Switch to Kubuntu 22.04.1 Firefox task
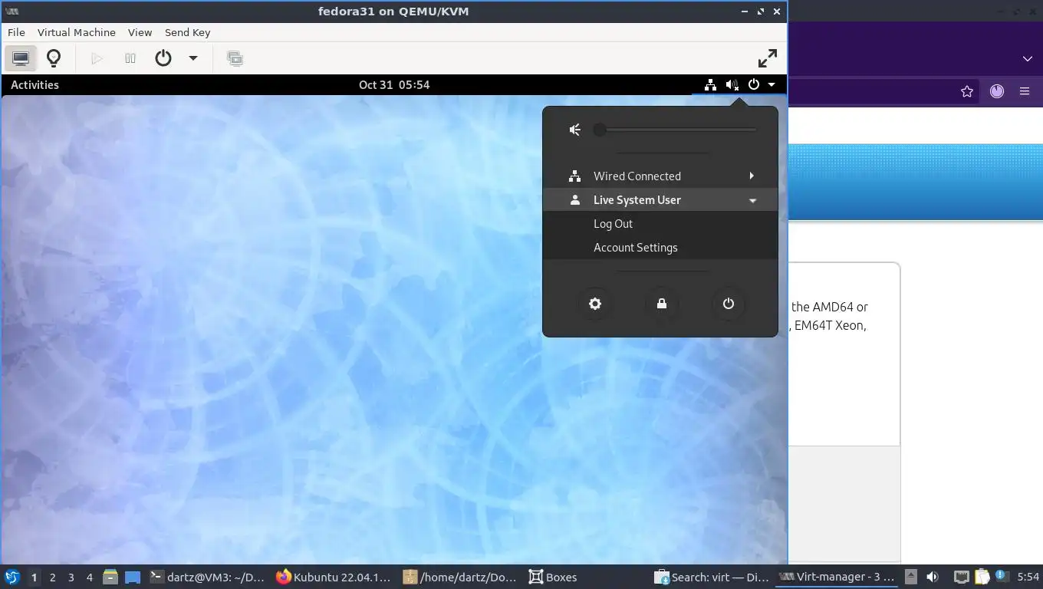 [334, 577]
